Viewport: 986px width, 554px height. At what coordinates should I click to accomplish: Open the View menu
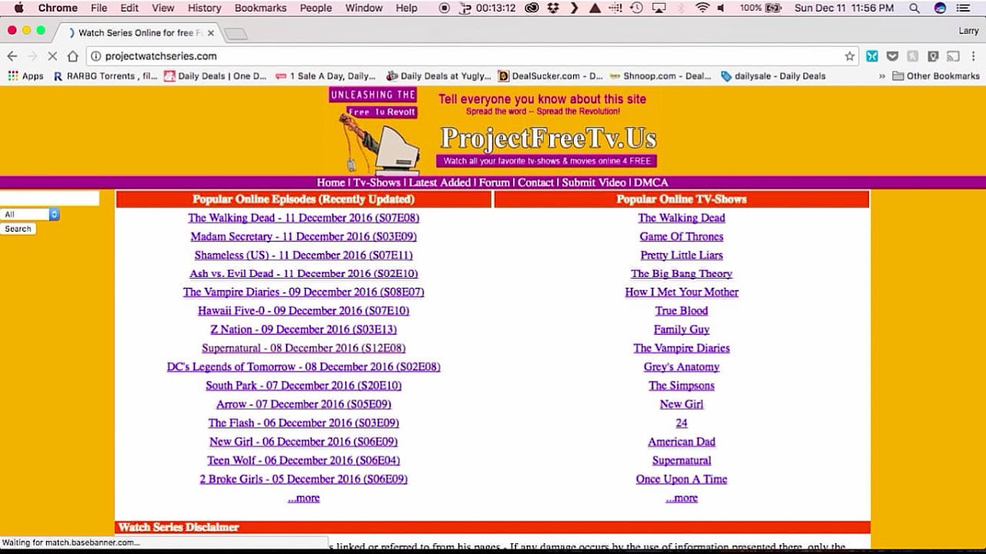(163, 8)
